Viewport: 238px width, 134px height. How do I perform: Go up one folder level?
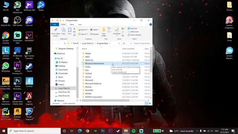(x=65, y=44)
